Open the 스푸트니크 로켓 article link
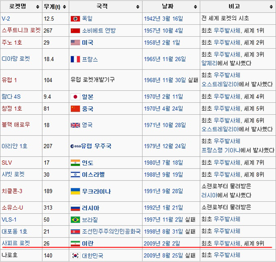The height and width of the screenshot is (262, 276). (x=21, y=30)
